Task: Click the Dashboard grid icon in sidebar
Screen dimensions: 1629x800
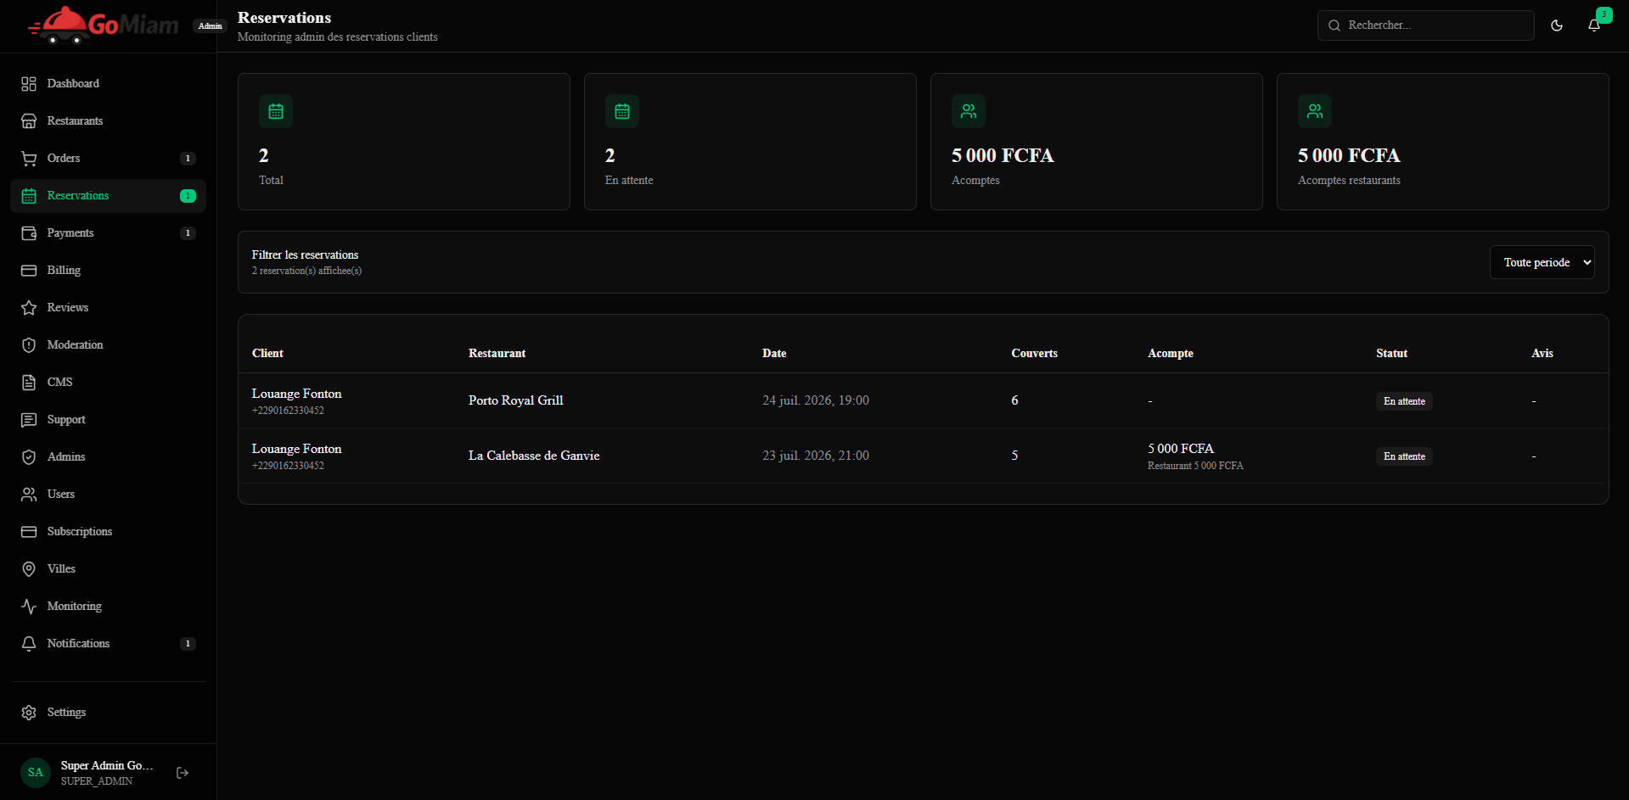Action: (x=29, y=84)
